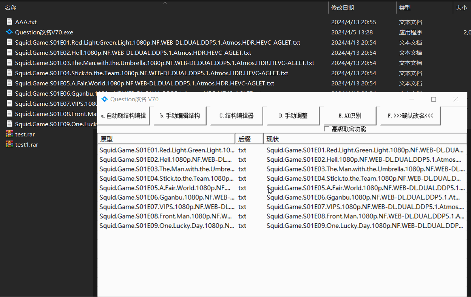Image resolution: width=471 pixels, height=297 pixels.
Task: Click the file icon of Squid.Game.S01E05 in Explorer
Action: pyautogui.click(x=9, y=83)
